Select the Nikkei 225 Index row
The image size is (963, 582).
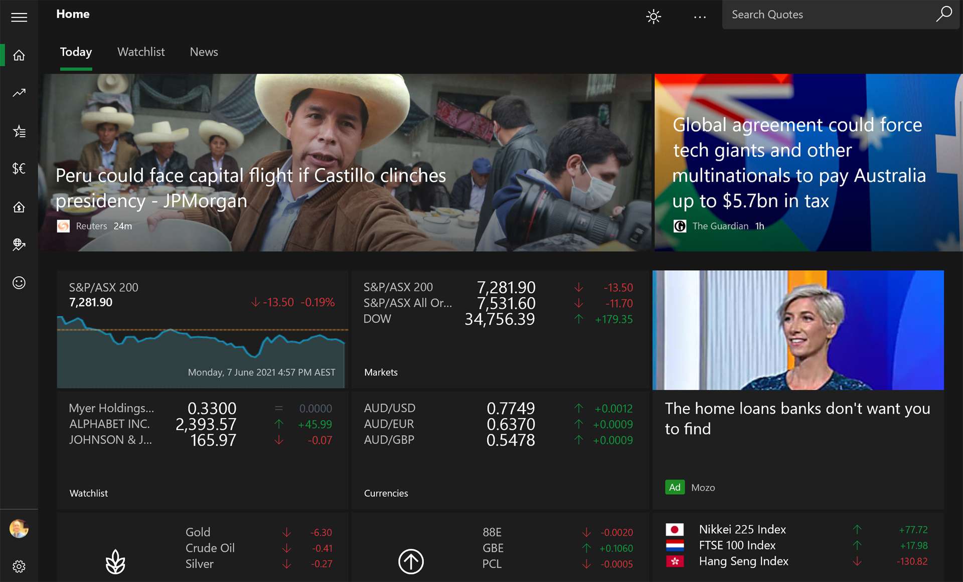(797, 530)
